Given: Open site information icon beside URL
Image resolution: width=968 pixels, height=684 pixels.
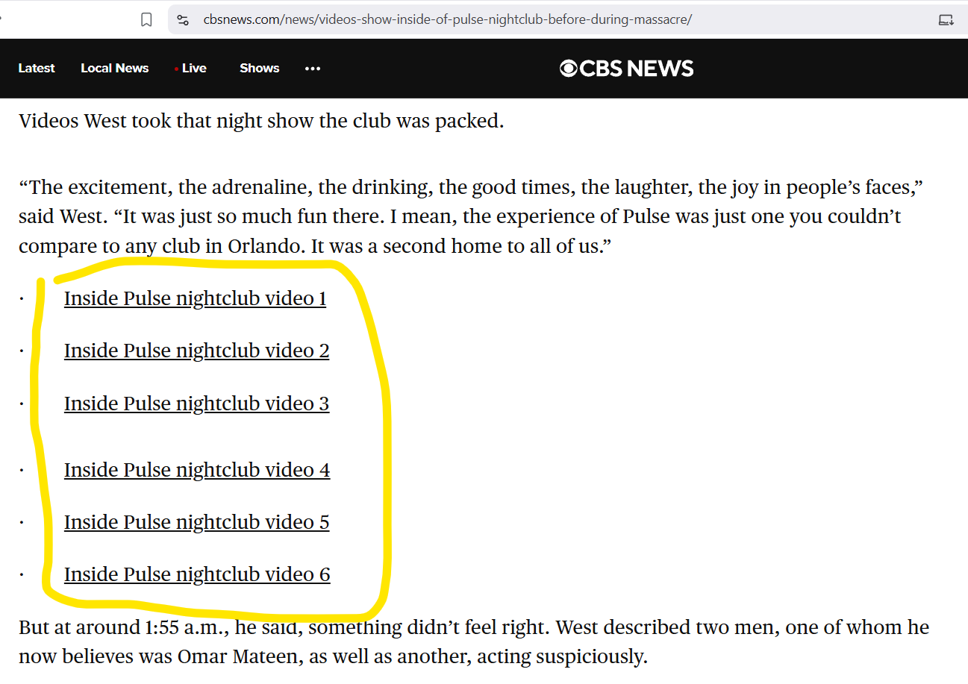Looking at the screenshot, I should pos(183,19).
